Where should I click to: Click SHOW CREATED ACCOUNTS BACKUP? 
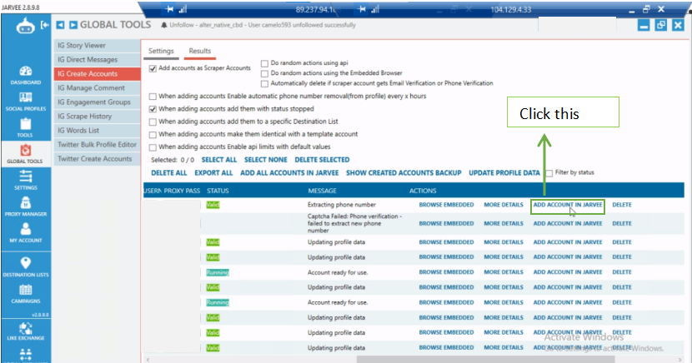404,173
